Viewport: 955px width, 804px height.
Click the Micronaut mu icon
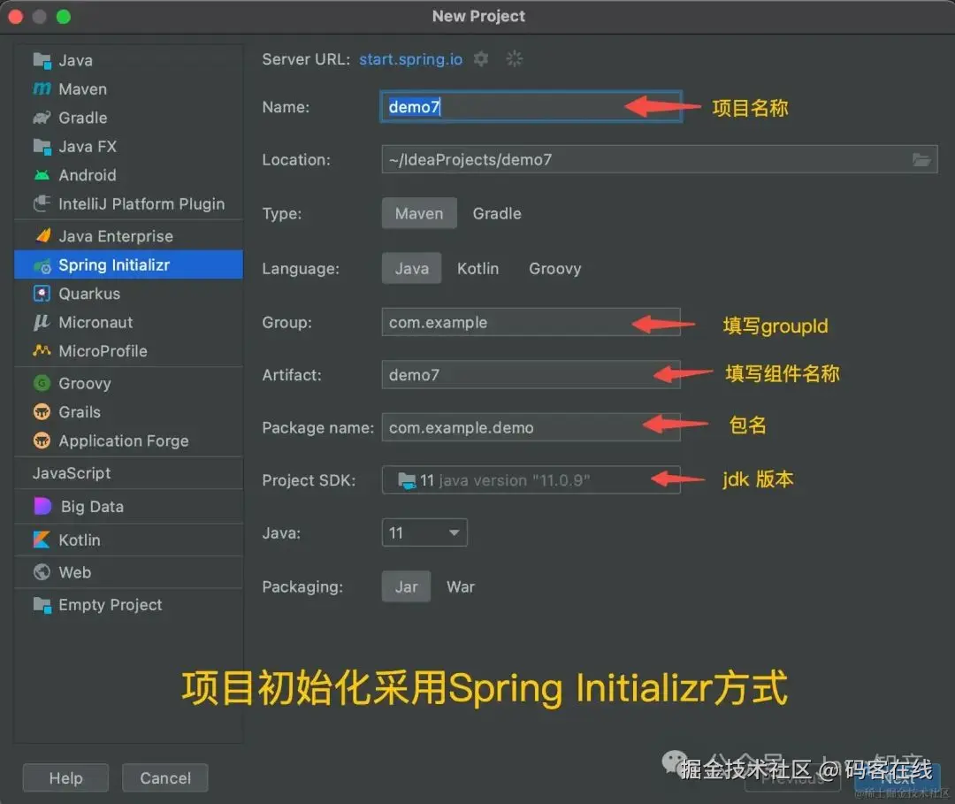click(x=42, y=322)
